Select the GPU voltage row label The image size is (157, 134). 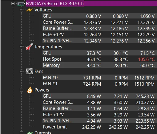click(x=47, y=16)
